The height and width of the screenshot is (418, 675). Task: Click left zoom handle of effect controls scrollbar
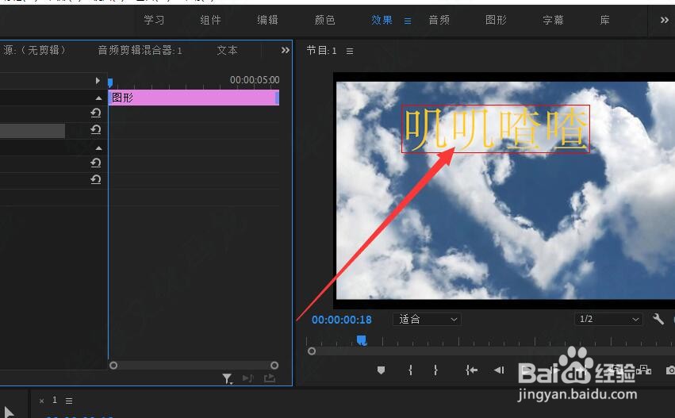click(113, 366)
